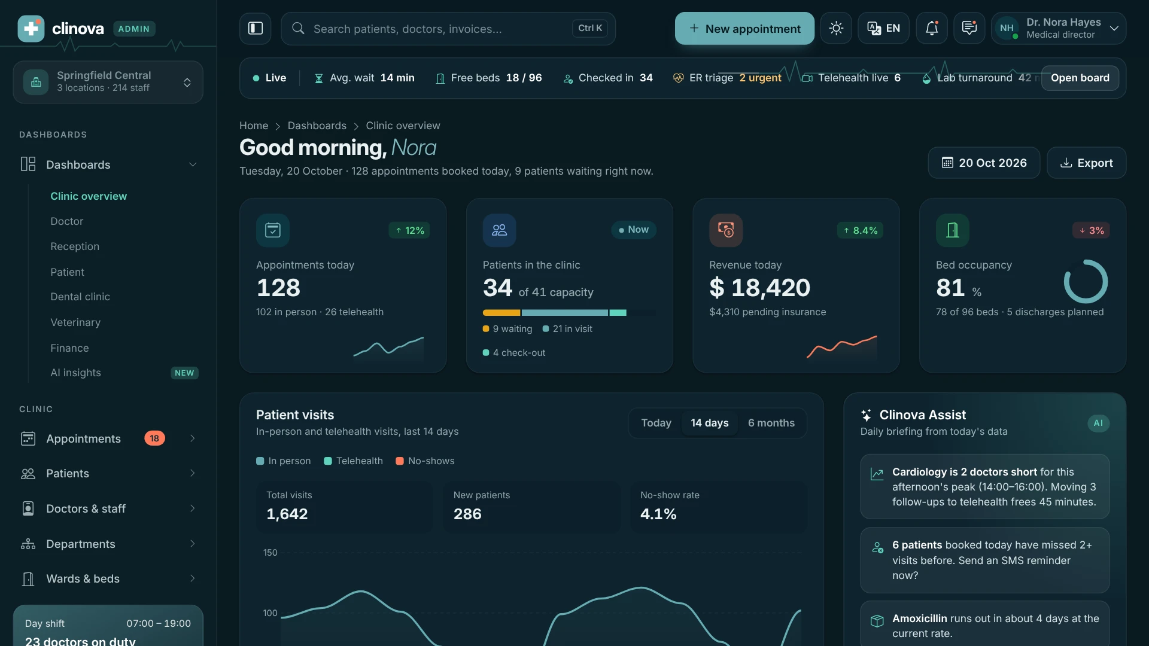Image resolution: width=1149 pixels, height=646 pixels.
Task: Click the Appointments today calendar icon
Action: tap(273, 230)
